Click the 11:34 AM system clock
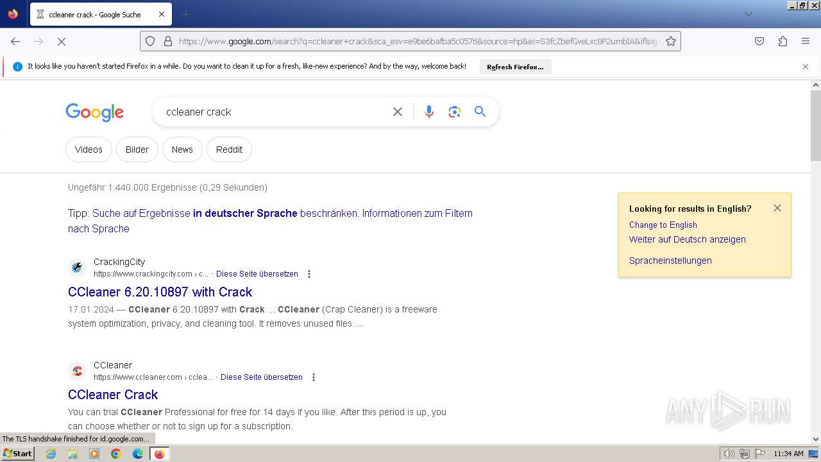The width and height of the screenshot is (821, 462). click(x=788, y=454)
